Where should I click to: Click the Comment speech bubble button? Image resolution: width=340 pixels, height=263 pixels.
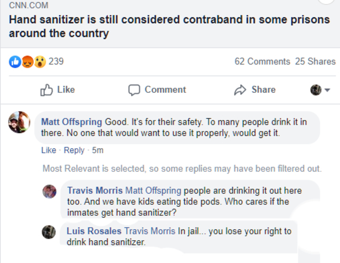157,90
